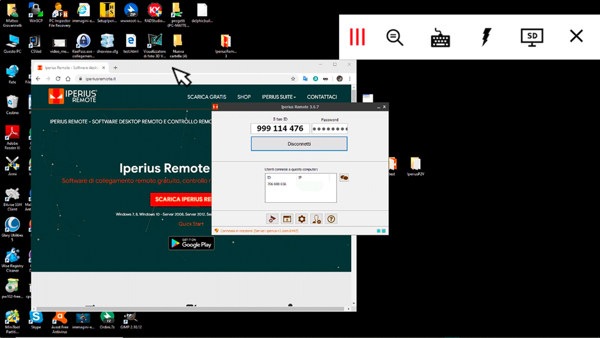Open the test.html desktop file
Screen dimensions: 600x338
[x=130, y=44]
